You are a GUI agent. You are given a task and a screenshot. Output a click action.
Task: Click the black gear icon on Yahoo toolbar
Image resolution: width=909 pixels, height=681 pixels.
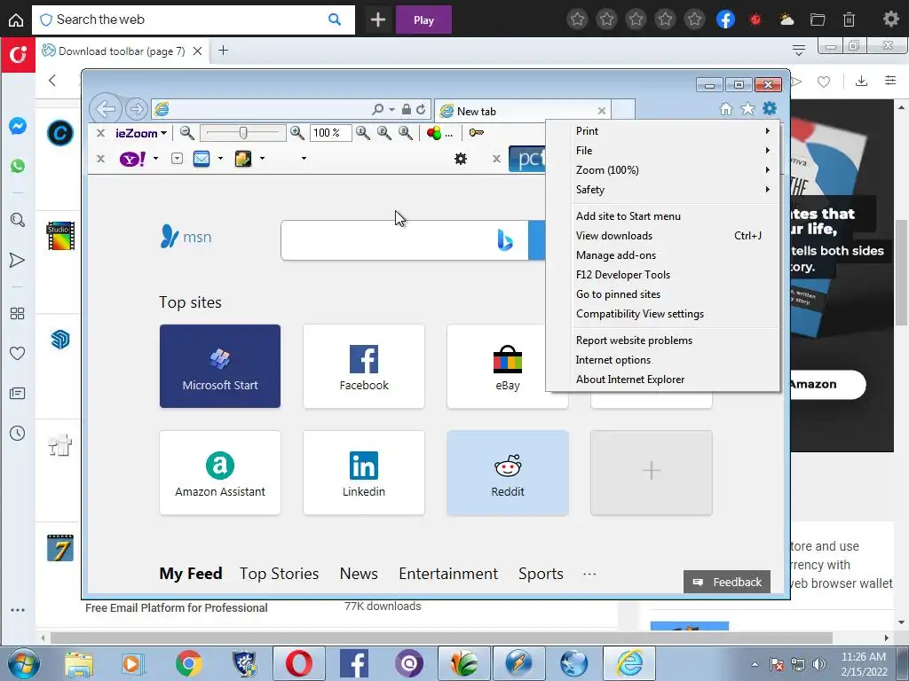(461, 159)
